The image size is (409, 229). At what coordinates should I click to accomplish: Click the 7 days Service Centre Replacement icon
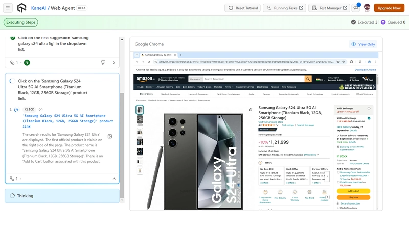pyautogui.click(x=265, y=192)
